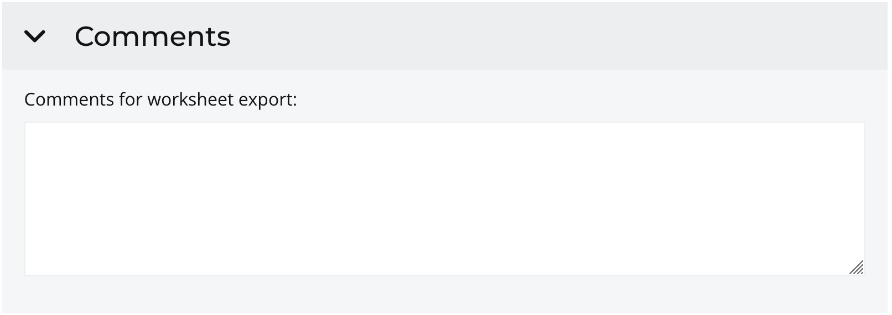The image size is (892, 315).
Task: Click the Comments section heading text
Action: point(152,37)
